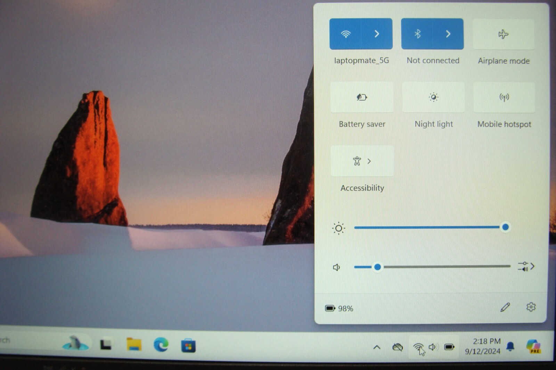Turn on Mobile hotspot
The image size is (556, 370).
click(x=504, y=97)
